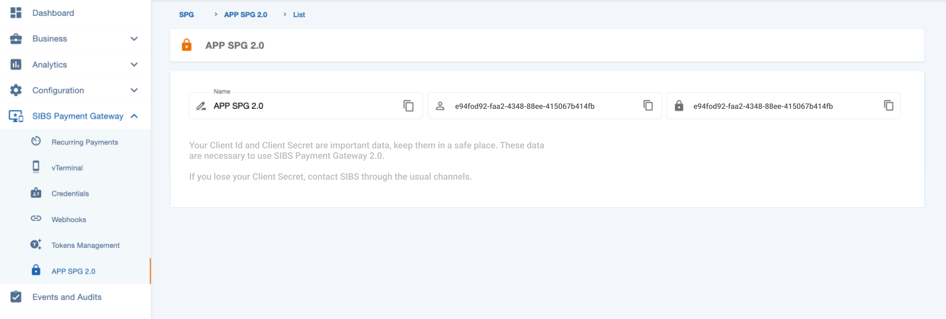
Task: Expand the Analytics menu chevron
Action: pyautogui.click(x=134, y=64)
